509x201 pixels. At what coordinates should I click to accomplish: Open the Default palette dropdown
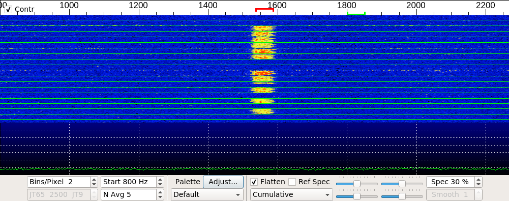(207, 194)
